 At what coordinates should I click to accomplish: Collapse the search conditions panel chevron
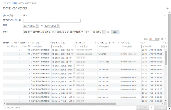click(x=164, y=15)
